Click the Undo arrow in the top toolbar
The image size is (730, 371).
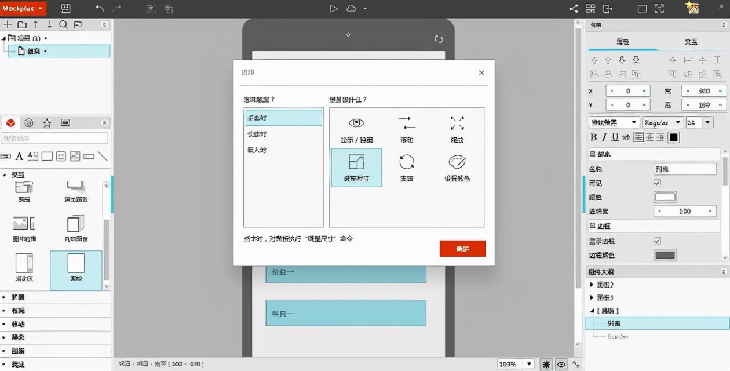click(x=98, y=8)
